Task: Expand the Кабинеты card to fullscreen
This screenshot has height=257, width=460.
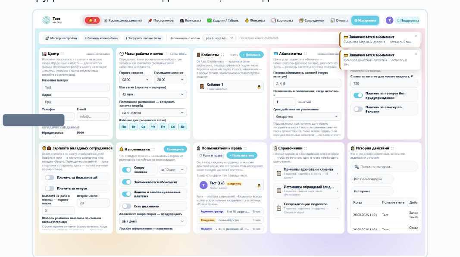Action: coord(222,55)
